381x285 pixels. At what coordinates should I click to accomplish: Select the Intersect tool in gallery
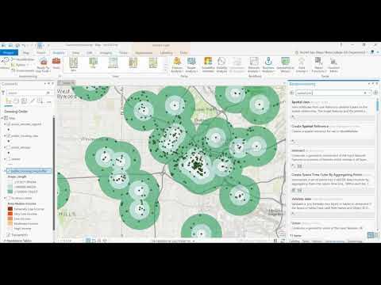[x=113, y=63]
